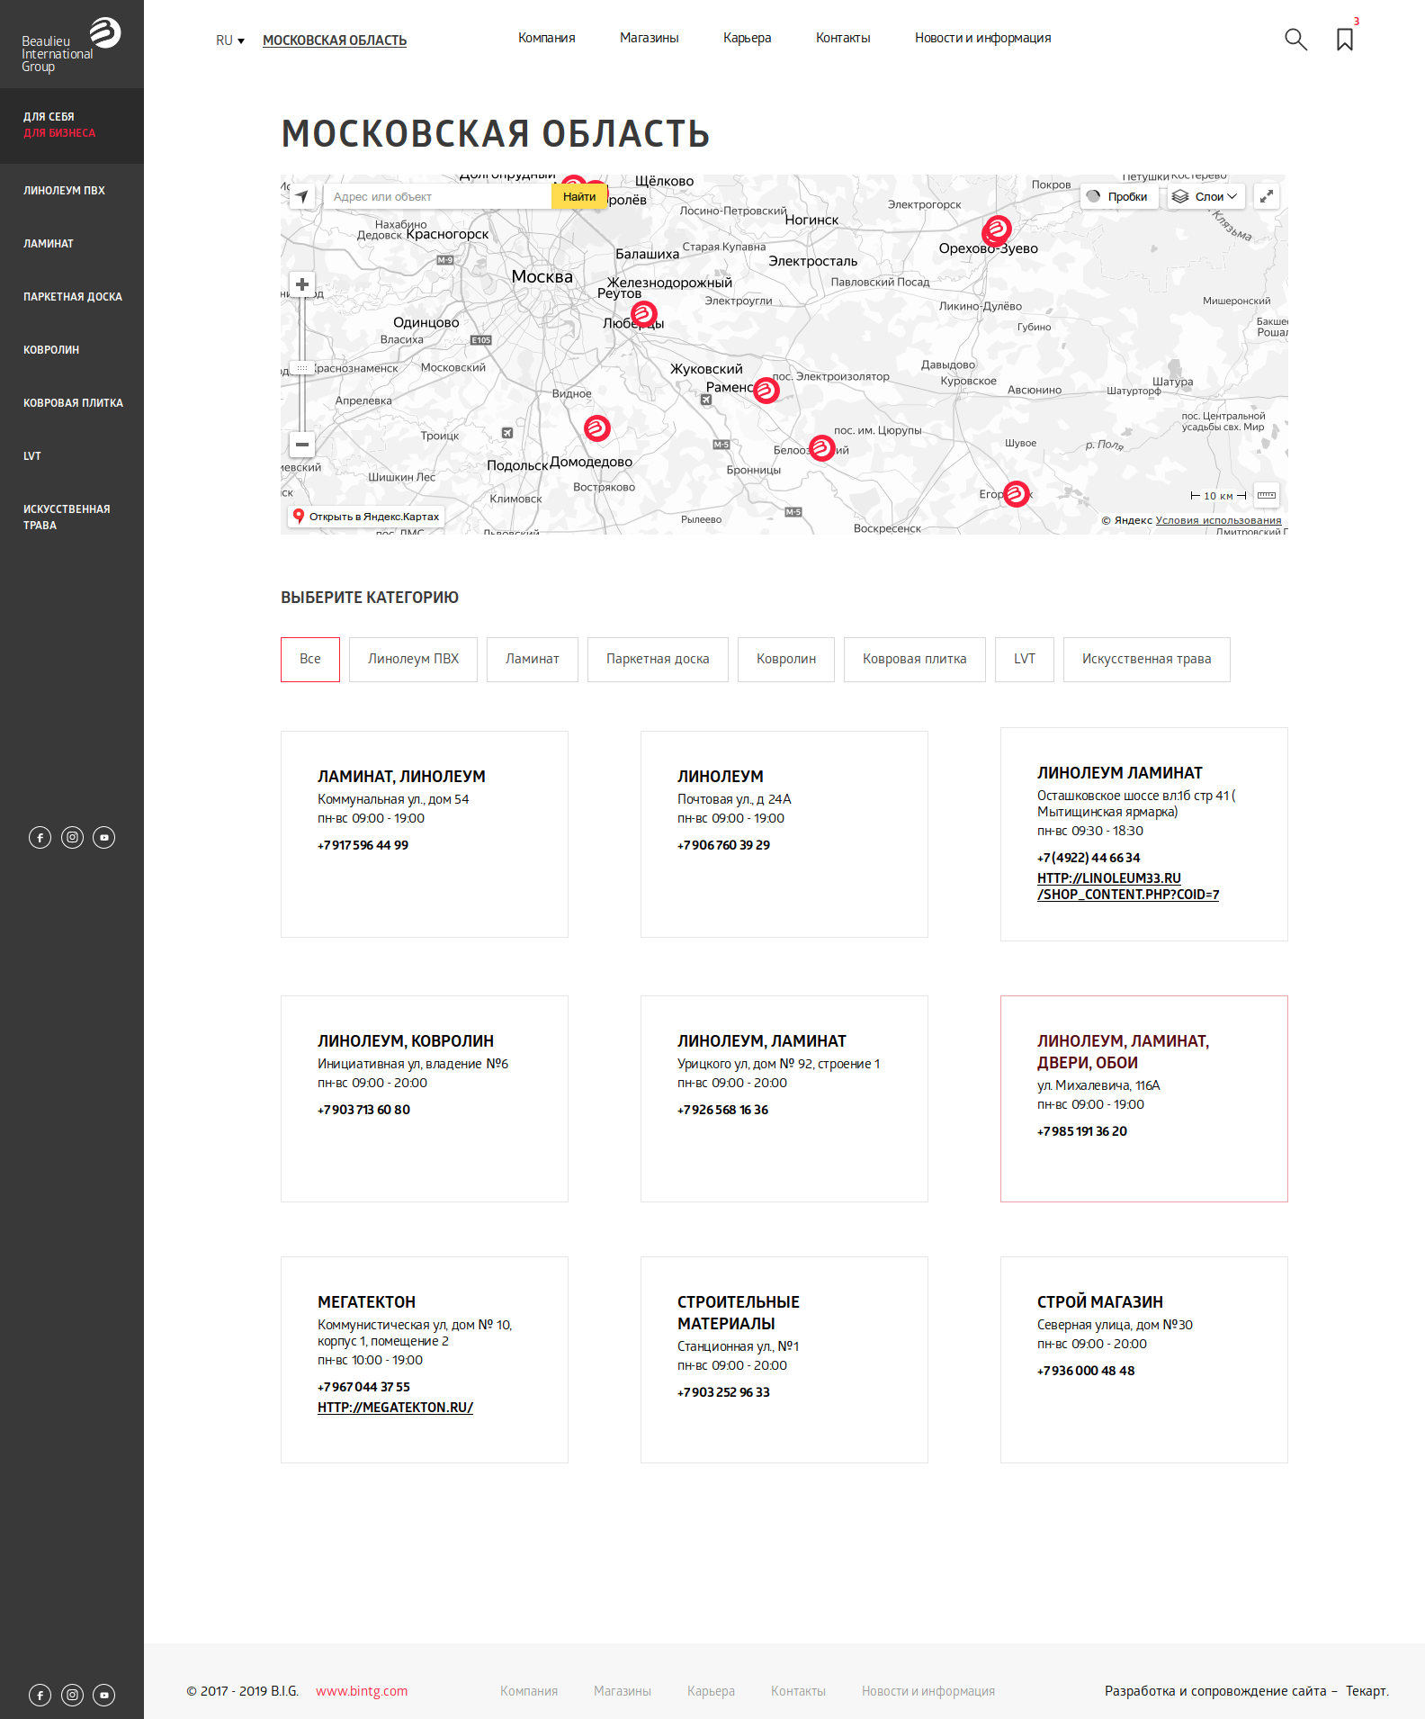This screenshot has height=1719, width=1425.
Task: Open Контакты in footer navigation
Action: [798, 1691]
